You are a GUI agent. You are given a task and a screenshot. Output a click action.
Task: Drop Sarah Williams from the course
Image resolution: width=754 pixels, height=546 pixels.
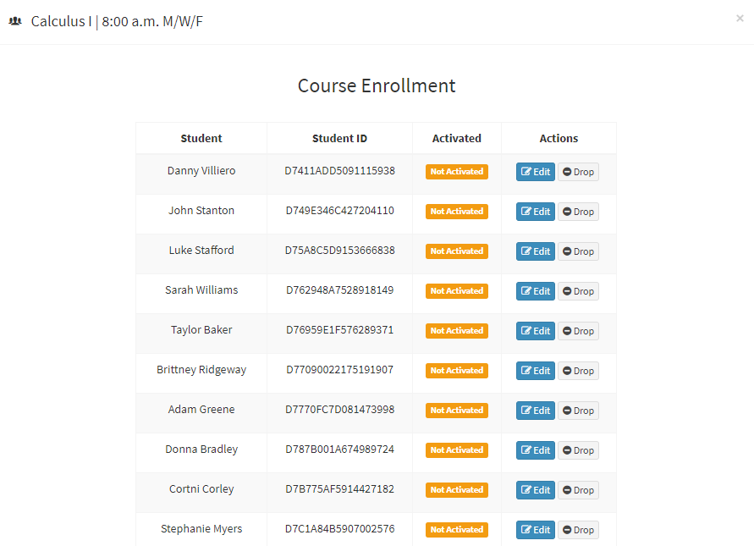579,291
